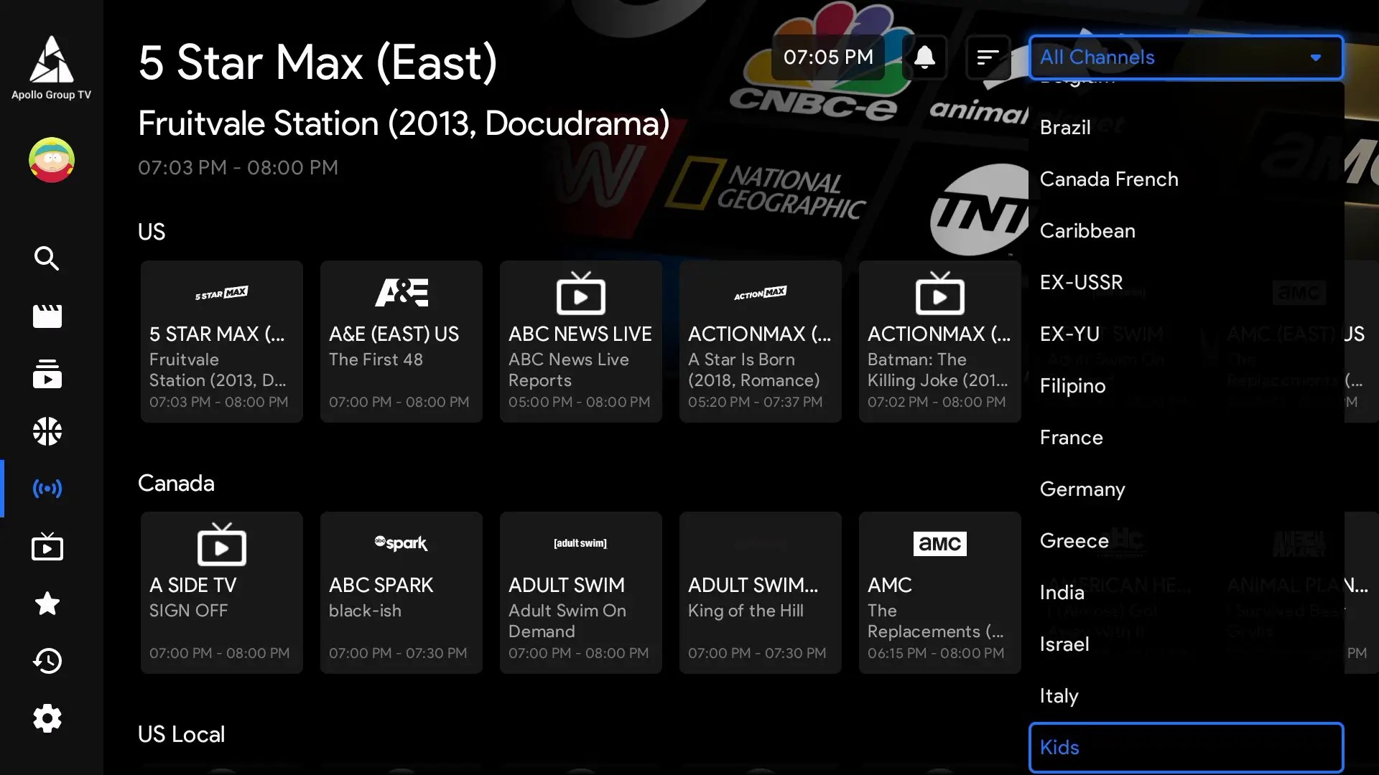
Task: Open the sort/filter list icon
Action: pos(988,57)
